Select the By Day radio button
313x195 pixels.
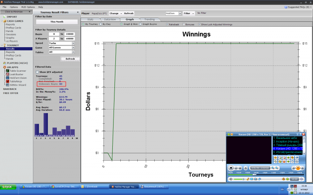click(x=101, y=24)
